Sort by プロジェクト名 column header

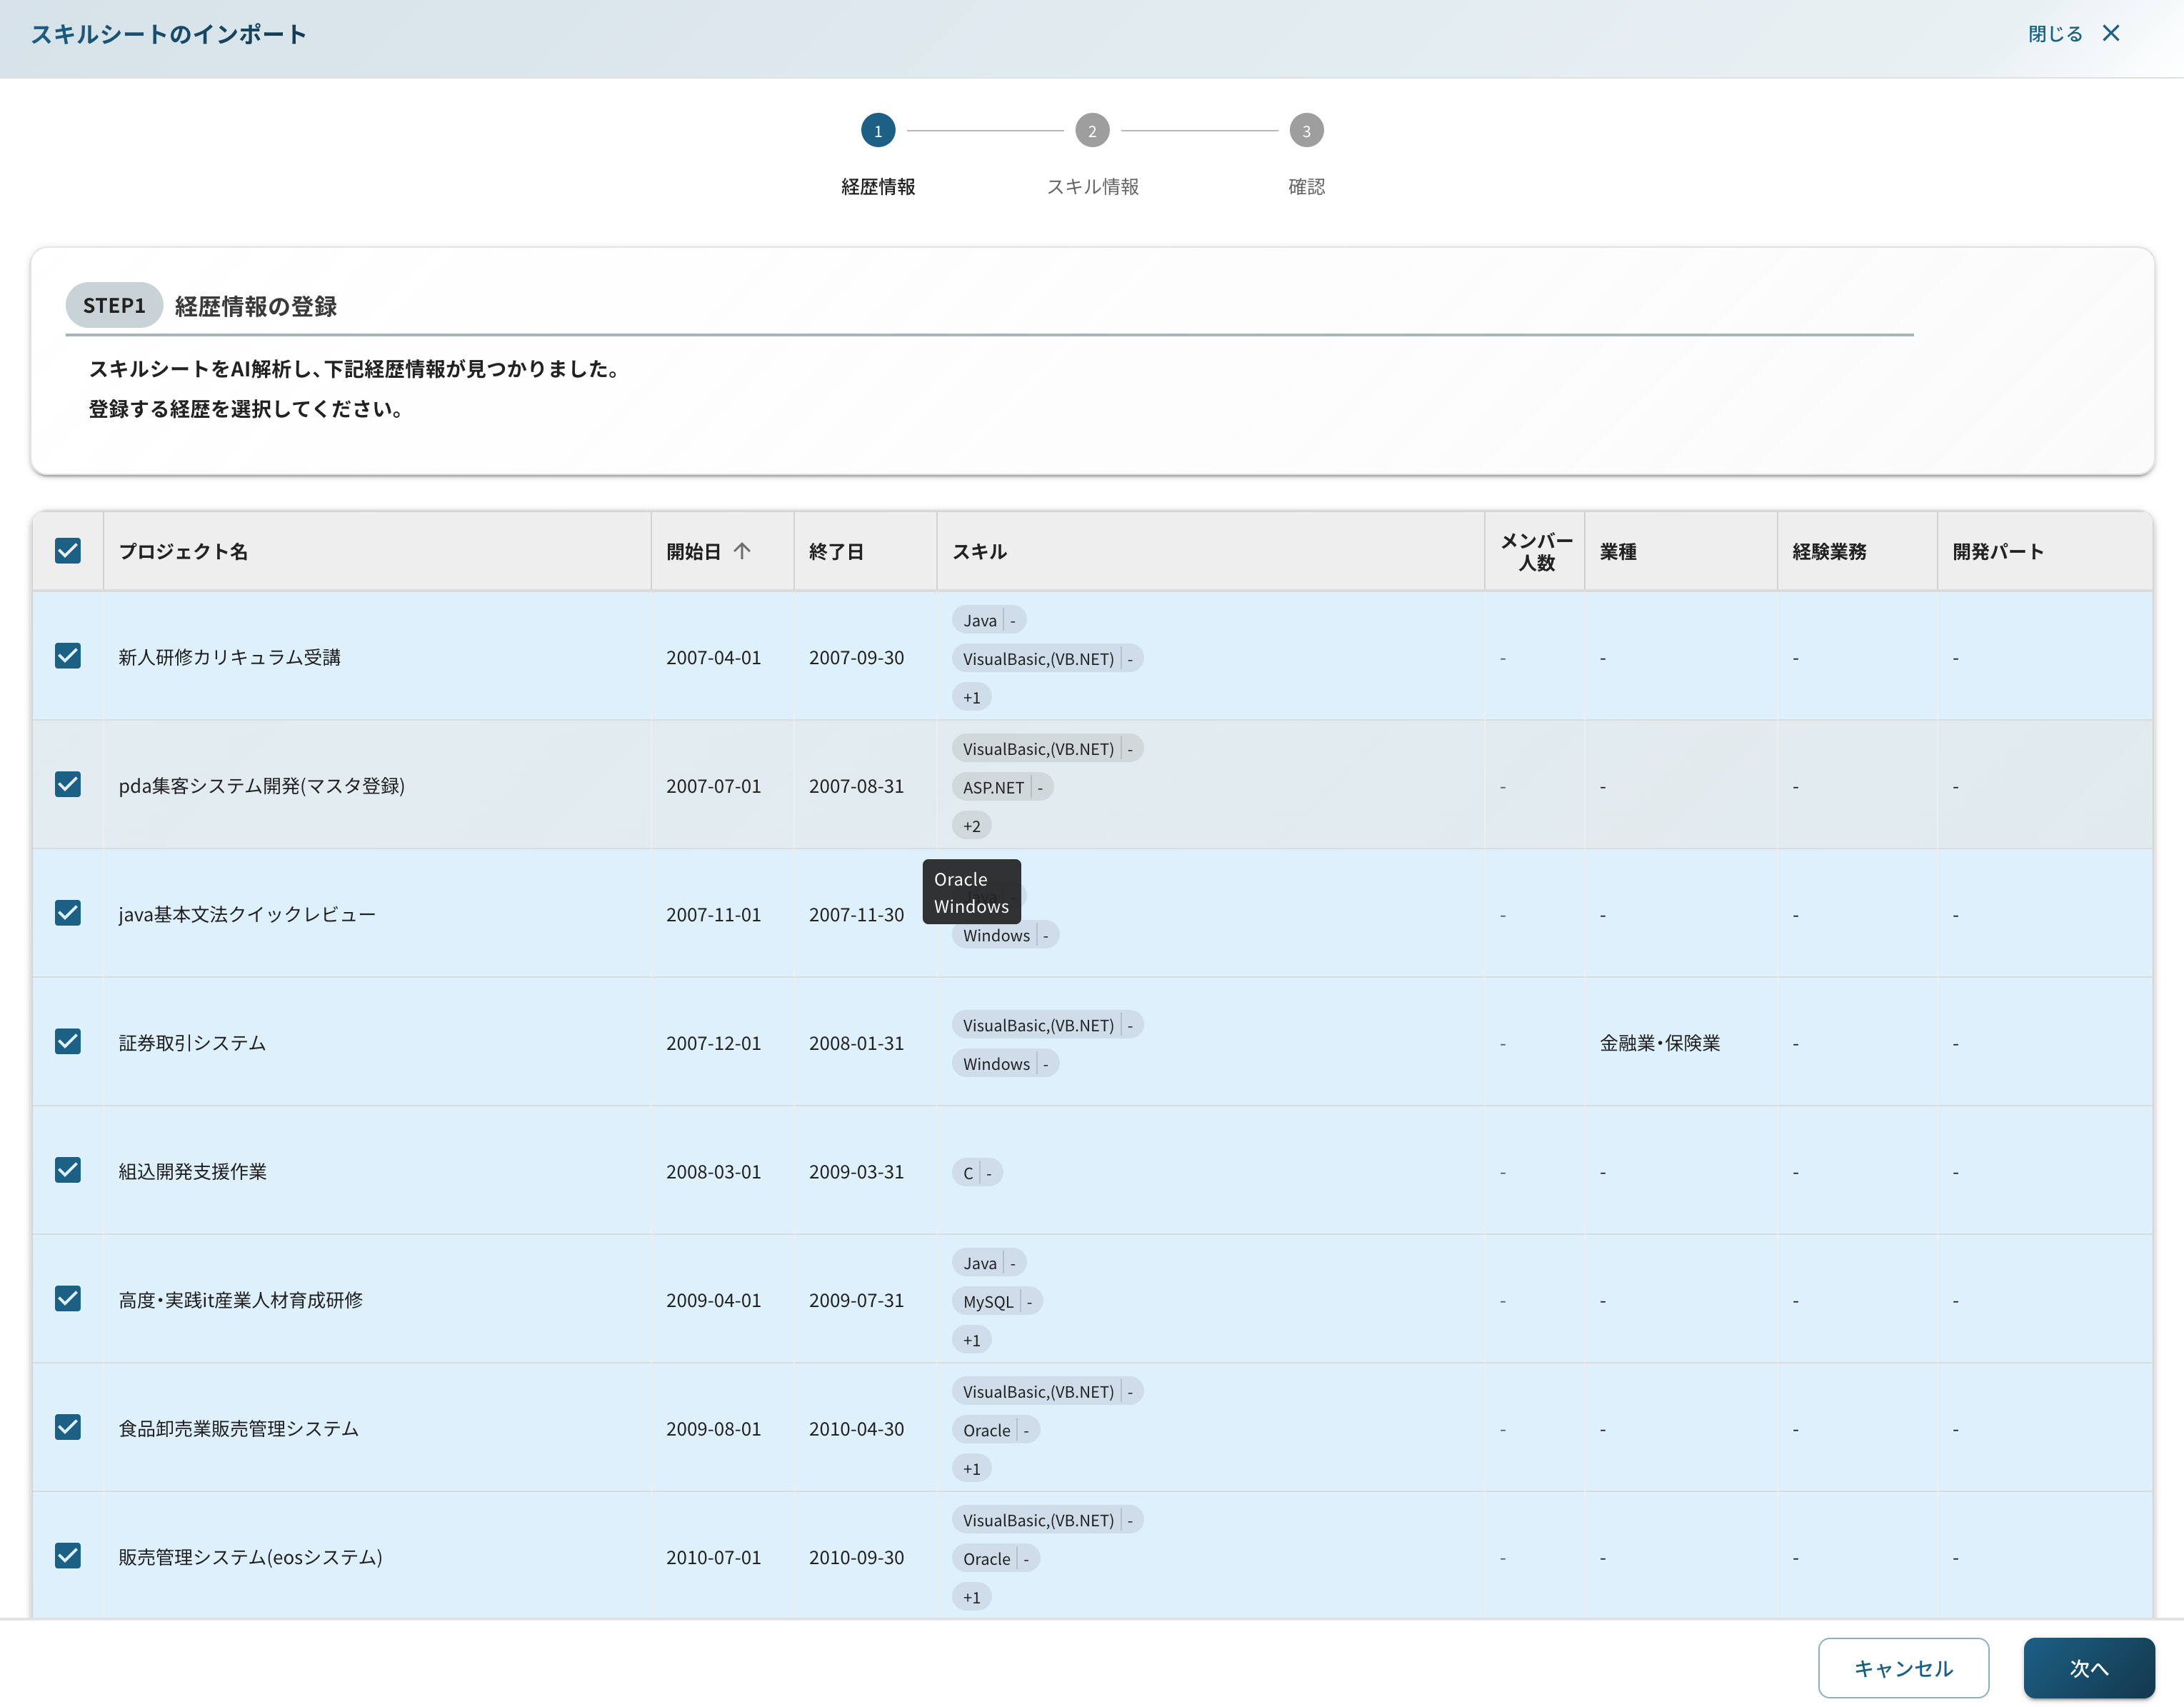click(183, 551)
